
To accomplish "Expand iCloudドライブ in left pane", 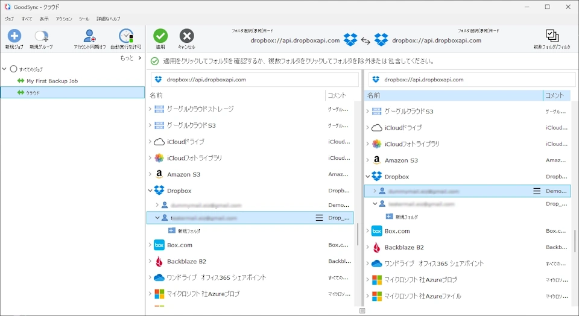I will coord(150,141).
